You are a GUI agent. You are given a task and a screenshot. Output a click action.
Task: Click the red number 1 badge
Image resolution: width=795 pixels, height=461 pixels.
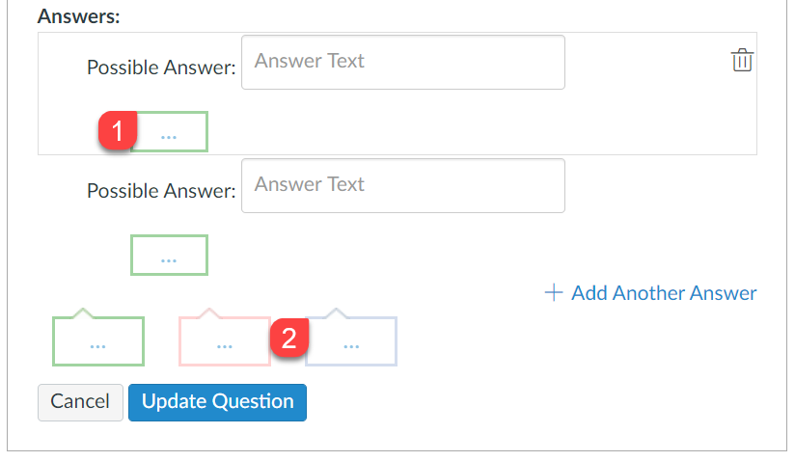click(117, 131)
